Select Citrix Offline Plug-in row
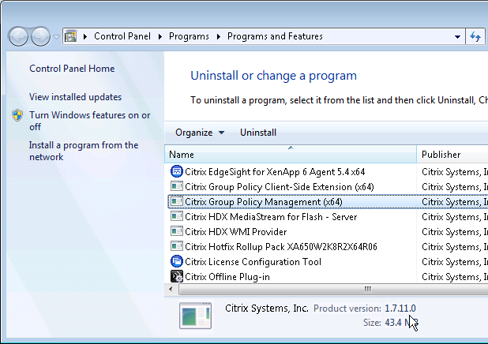This screenshot has width=488, height=344. coord(328,276)
